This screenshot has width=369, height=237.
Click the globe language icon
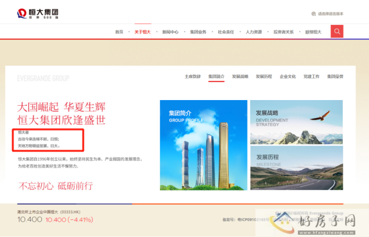pos(313,14)
